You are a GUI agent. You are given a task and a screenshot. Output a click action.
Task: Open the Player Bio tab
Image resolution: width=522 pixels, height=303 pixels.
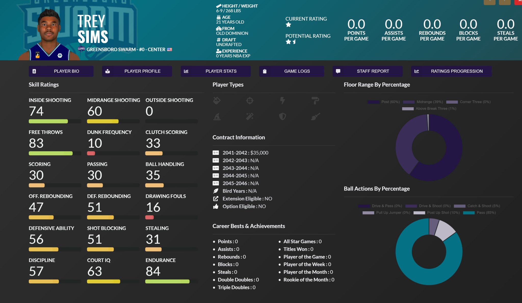[61, 71]
